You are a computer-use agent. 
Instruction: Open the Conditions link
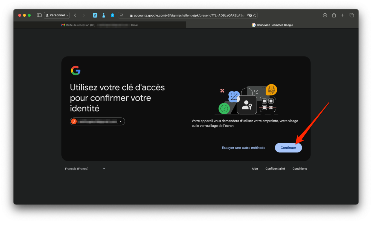[300, 169]
